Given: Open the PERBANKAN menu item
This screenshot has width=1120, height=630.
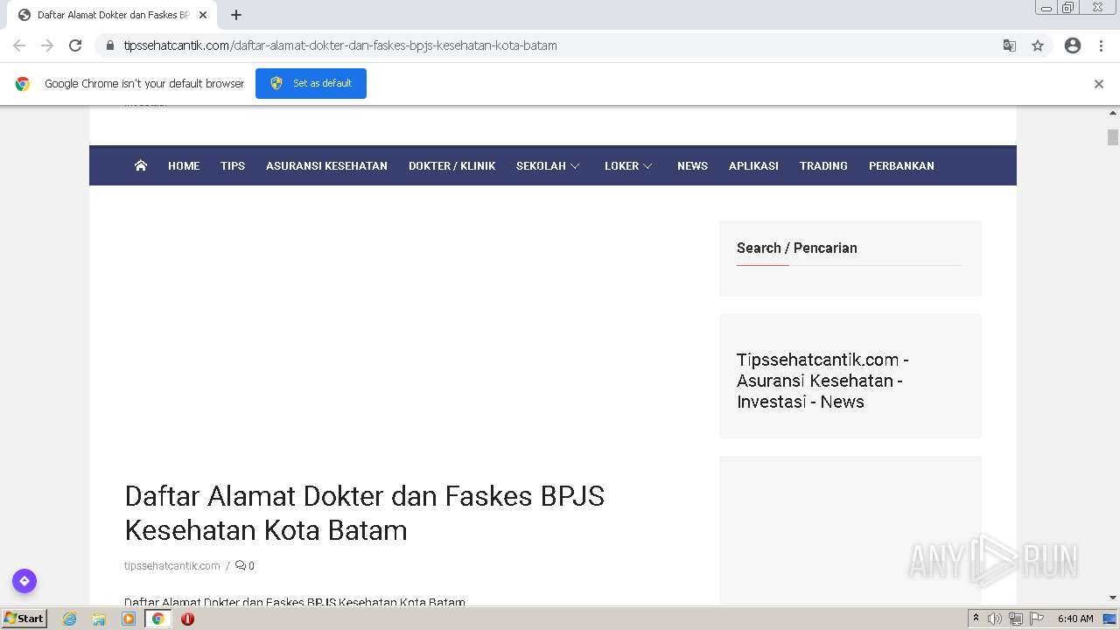Looking at the screenshot, I should [901, 165].
